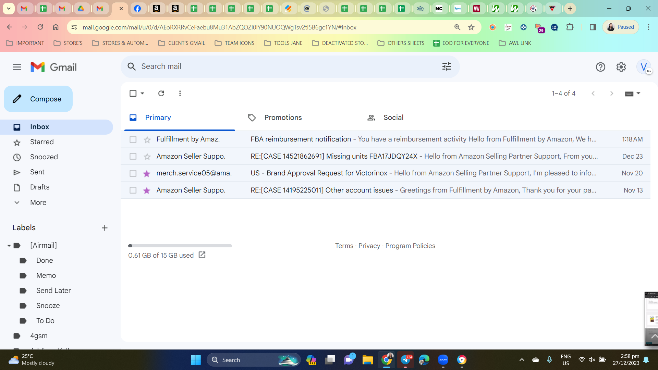658x370 pixels.
Task: Open the To Do label
Action: click(x=45, y=321)
